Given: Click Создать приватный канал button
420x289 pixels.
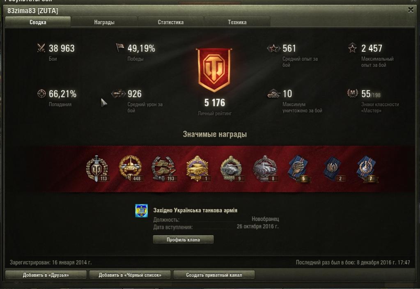Looking at the screenshot, I should point(214,275).
